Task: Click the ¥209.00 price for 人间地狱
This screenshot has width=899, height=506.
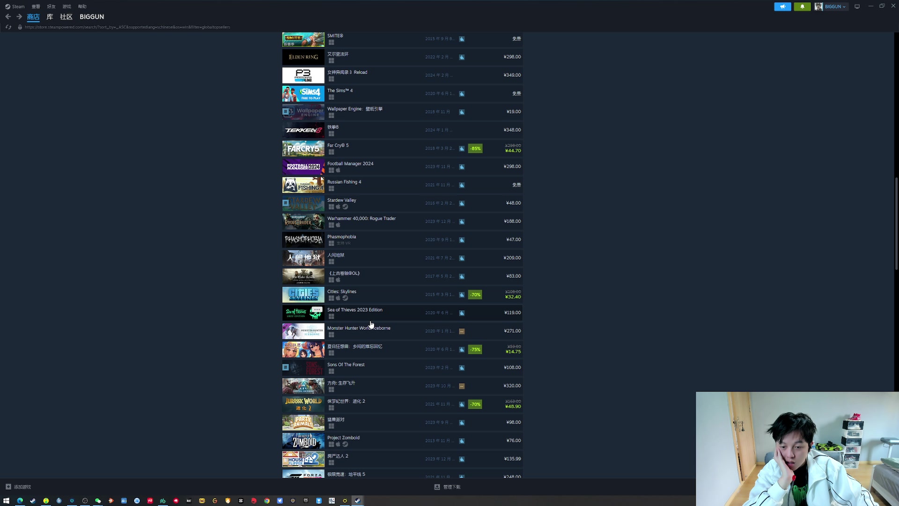Action: (512, 258)
